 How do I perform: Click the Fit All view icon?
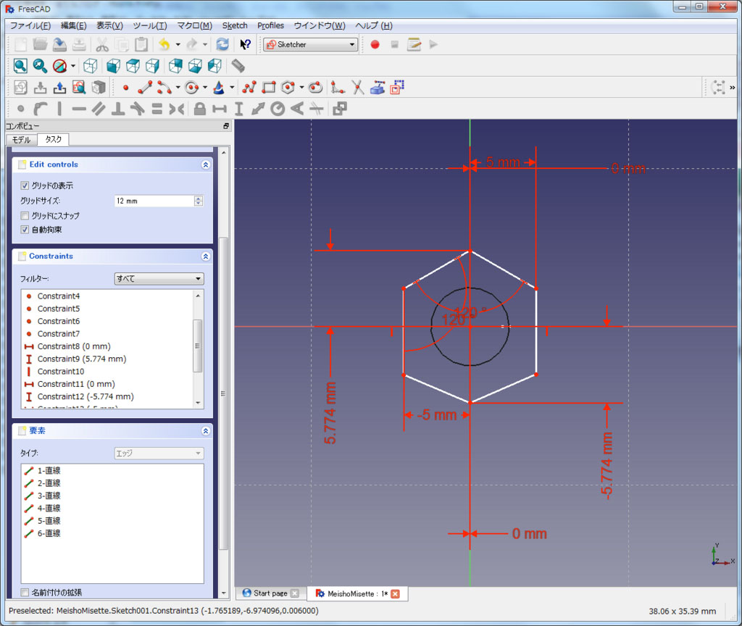point(20,66)
